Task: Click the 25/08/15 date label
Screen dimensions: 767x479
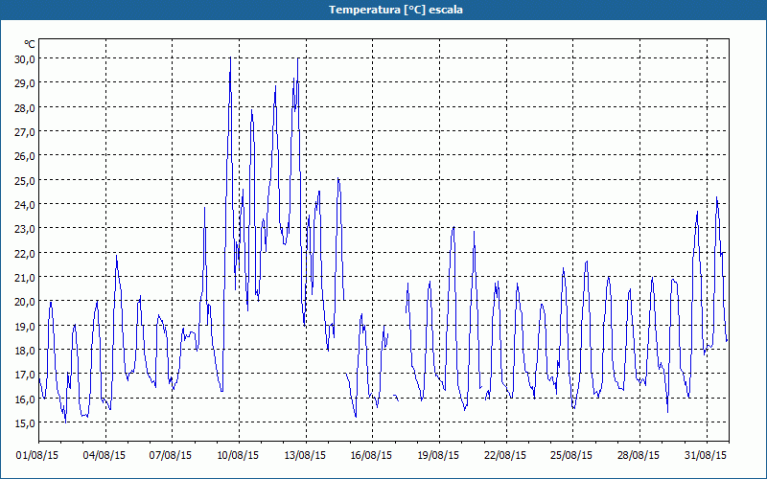Action: click(571, 455)
